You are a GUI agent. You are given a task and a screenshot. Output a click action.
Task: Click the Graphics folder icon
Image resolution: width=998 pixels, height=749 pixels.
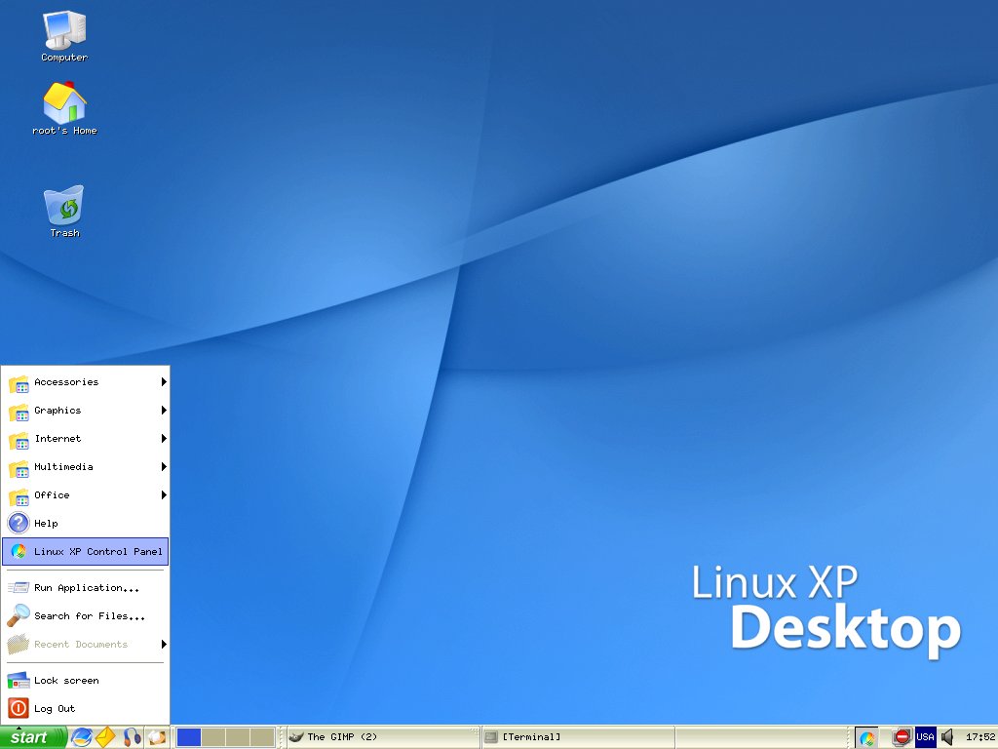[19, 412]
